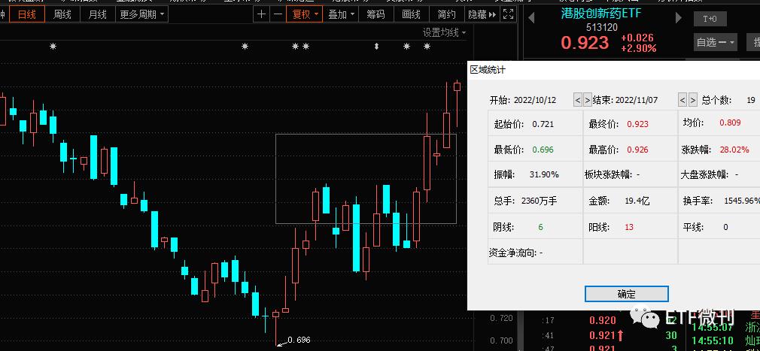Image resolution: width=760 pixels, height=351 pixels.
Task: Click the 阳线 count 13
Action: point(629,226)
